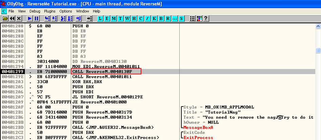
Task: Show Call stack with K button
Action: click(154, 19)
